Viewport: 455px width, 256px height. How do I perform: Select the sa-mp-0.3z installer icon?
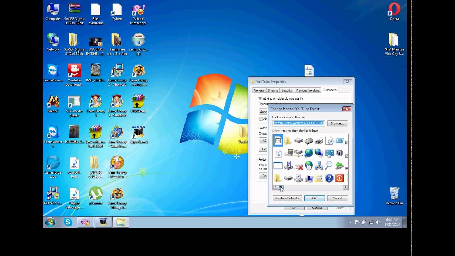(x=138, y=44)
